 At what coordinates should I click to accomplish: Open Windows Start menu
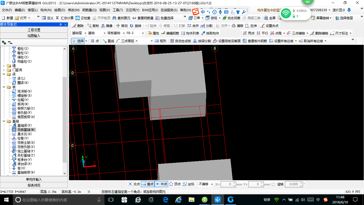point(6,199)
